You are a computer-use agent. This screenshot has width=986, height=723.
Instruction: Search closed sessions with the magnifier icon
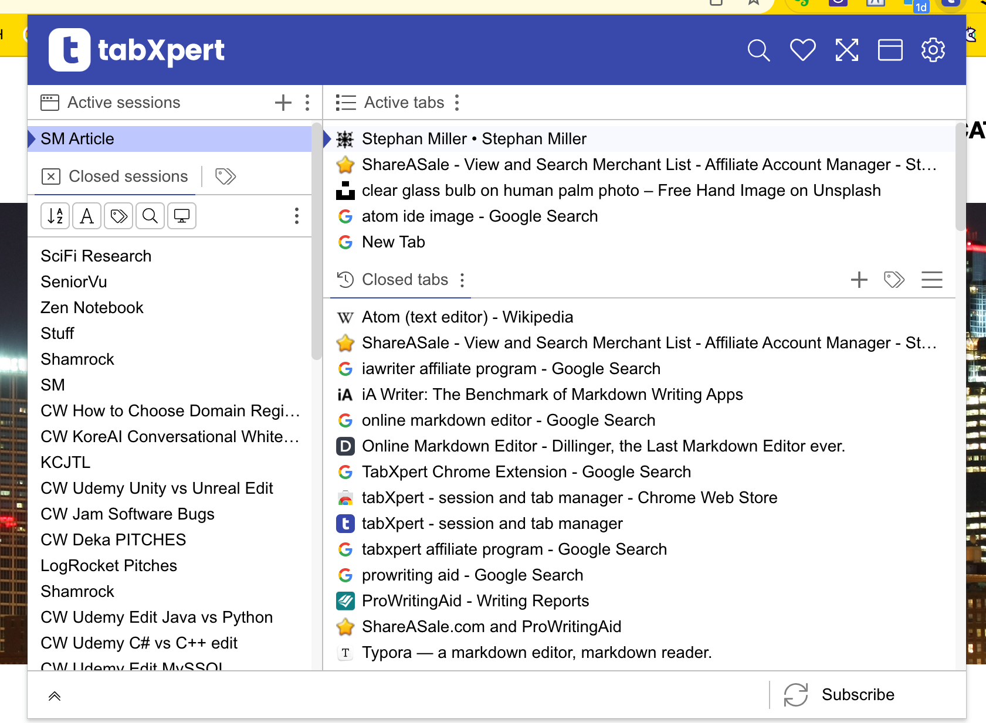[x=150, y=216]
